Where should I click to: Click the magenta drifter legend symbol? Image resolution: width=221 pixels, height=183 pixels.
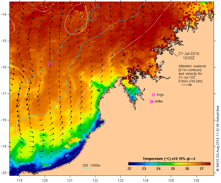point(151,102)
